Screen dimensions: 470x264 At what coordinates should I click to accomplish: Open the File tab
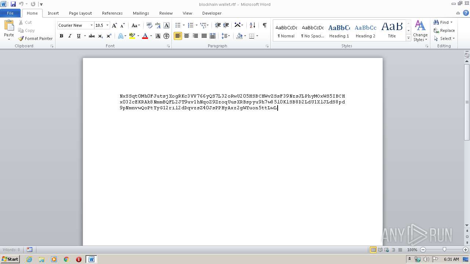10,13
